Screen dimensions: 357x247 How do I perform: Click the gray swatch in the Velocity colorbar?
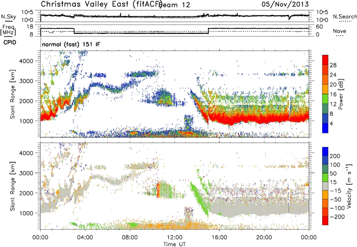pyautogui.click(x=325, y=186)
